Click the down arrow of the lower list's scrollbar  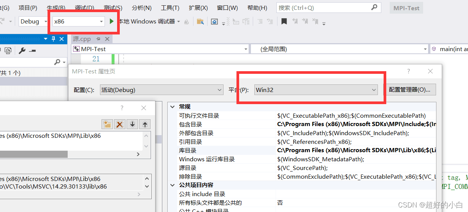coord(146,187)
